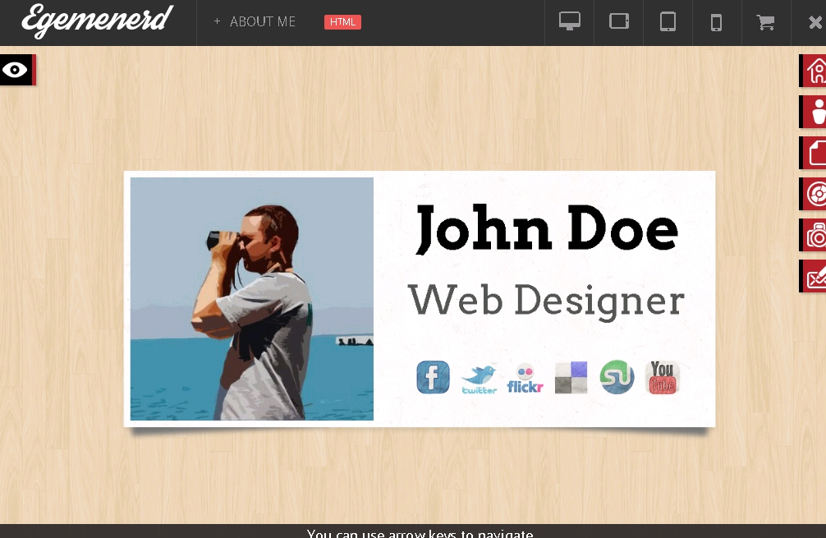Open the Flickr social link
Viewport: 826px width, 538px height.
[x=525, y=379]
